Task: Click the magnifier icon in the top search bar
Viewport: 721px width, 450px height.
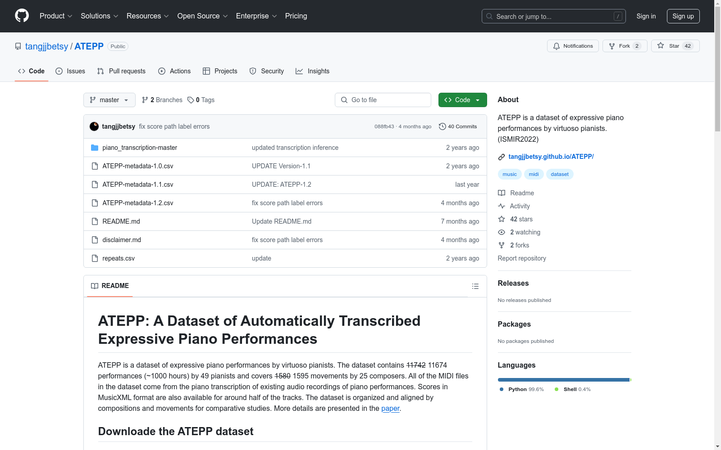Action: click(489, 16)
